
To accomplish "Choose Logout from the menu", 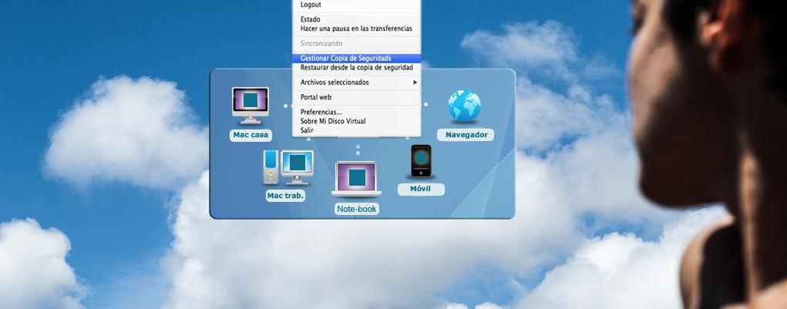I will click(311, 5).
